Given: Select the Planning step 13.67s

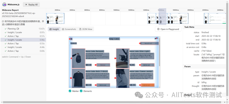Looking at the screenshot, I should coord(23,29).
